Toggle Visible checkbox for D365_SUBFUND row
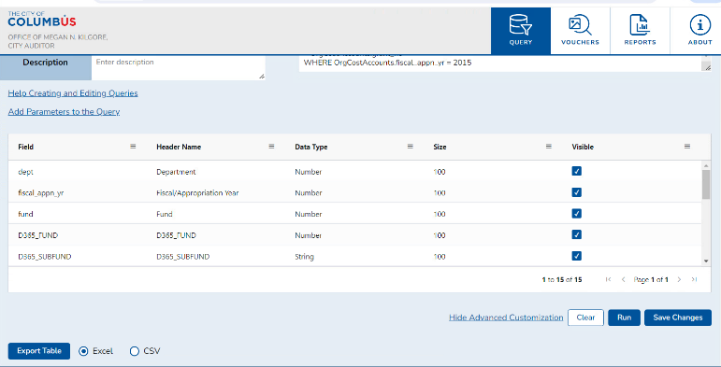Screen dimensions: 721x367 click(577, 256)
